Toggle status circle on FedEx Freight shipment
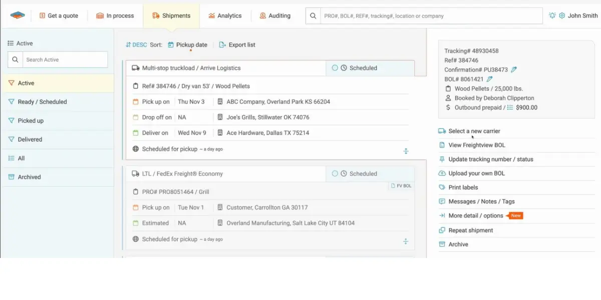 coord(335,174)
